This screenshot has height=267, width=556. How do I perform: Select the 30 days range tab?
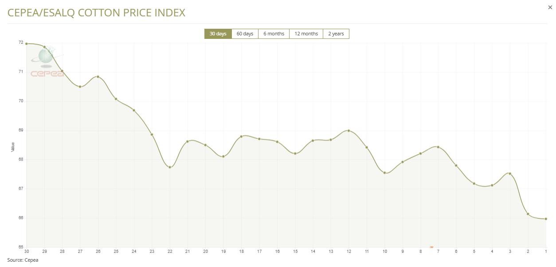point(218,34)
